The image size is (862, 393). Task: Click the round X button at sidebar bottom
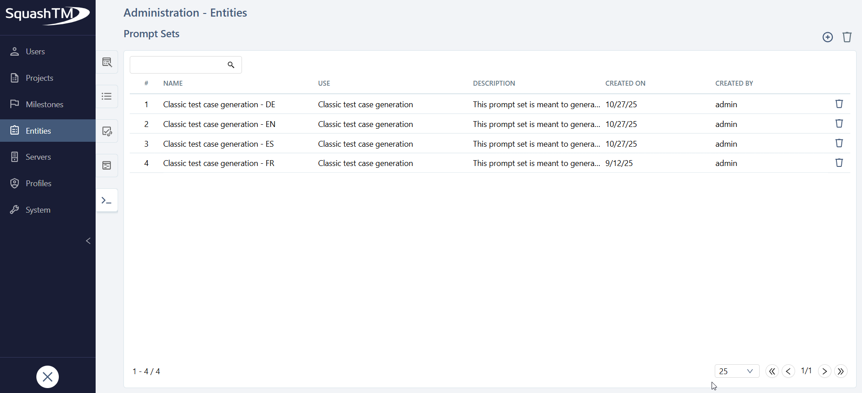48,377
